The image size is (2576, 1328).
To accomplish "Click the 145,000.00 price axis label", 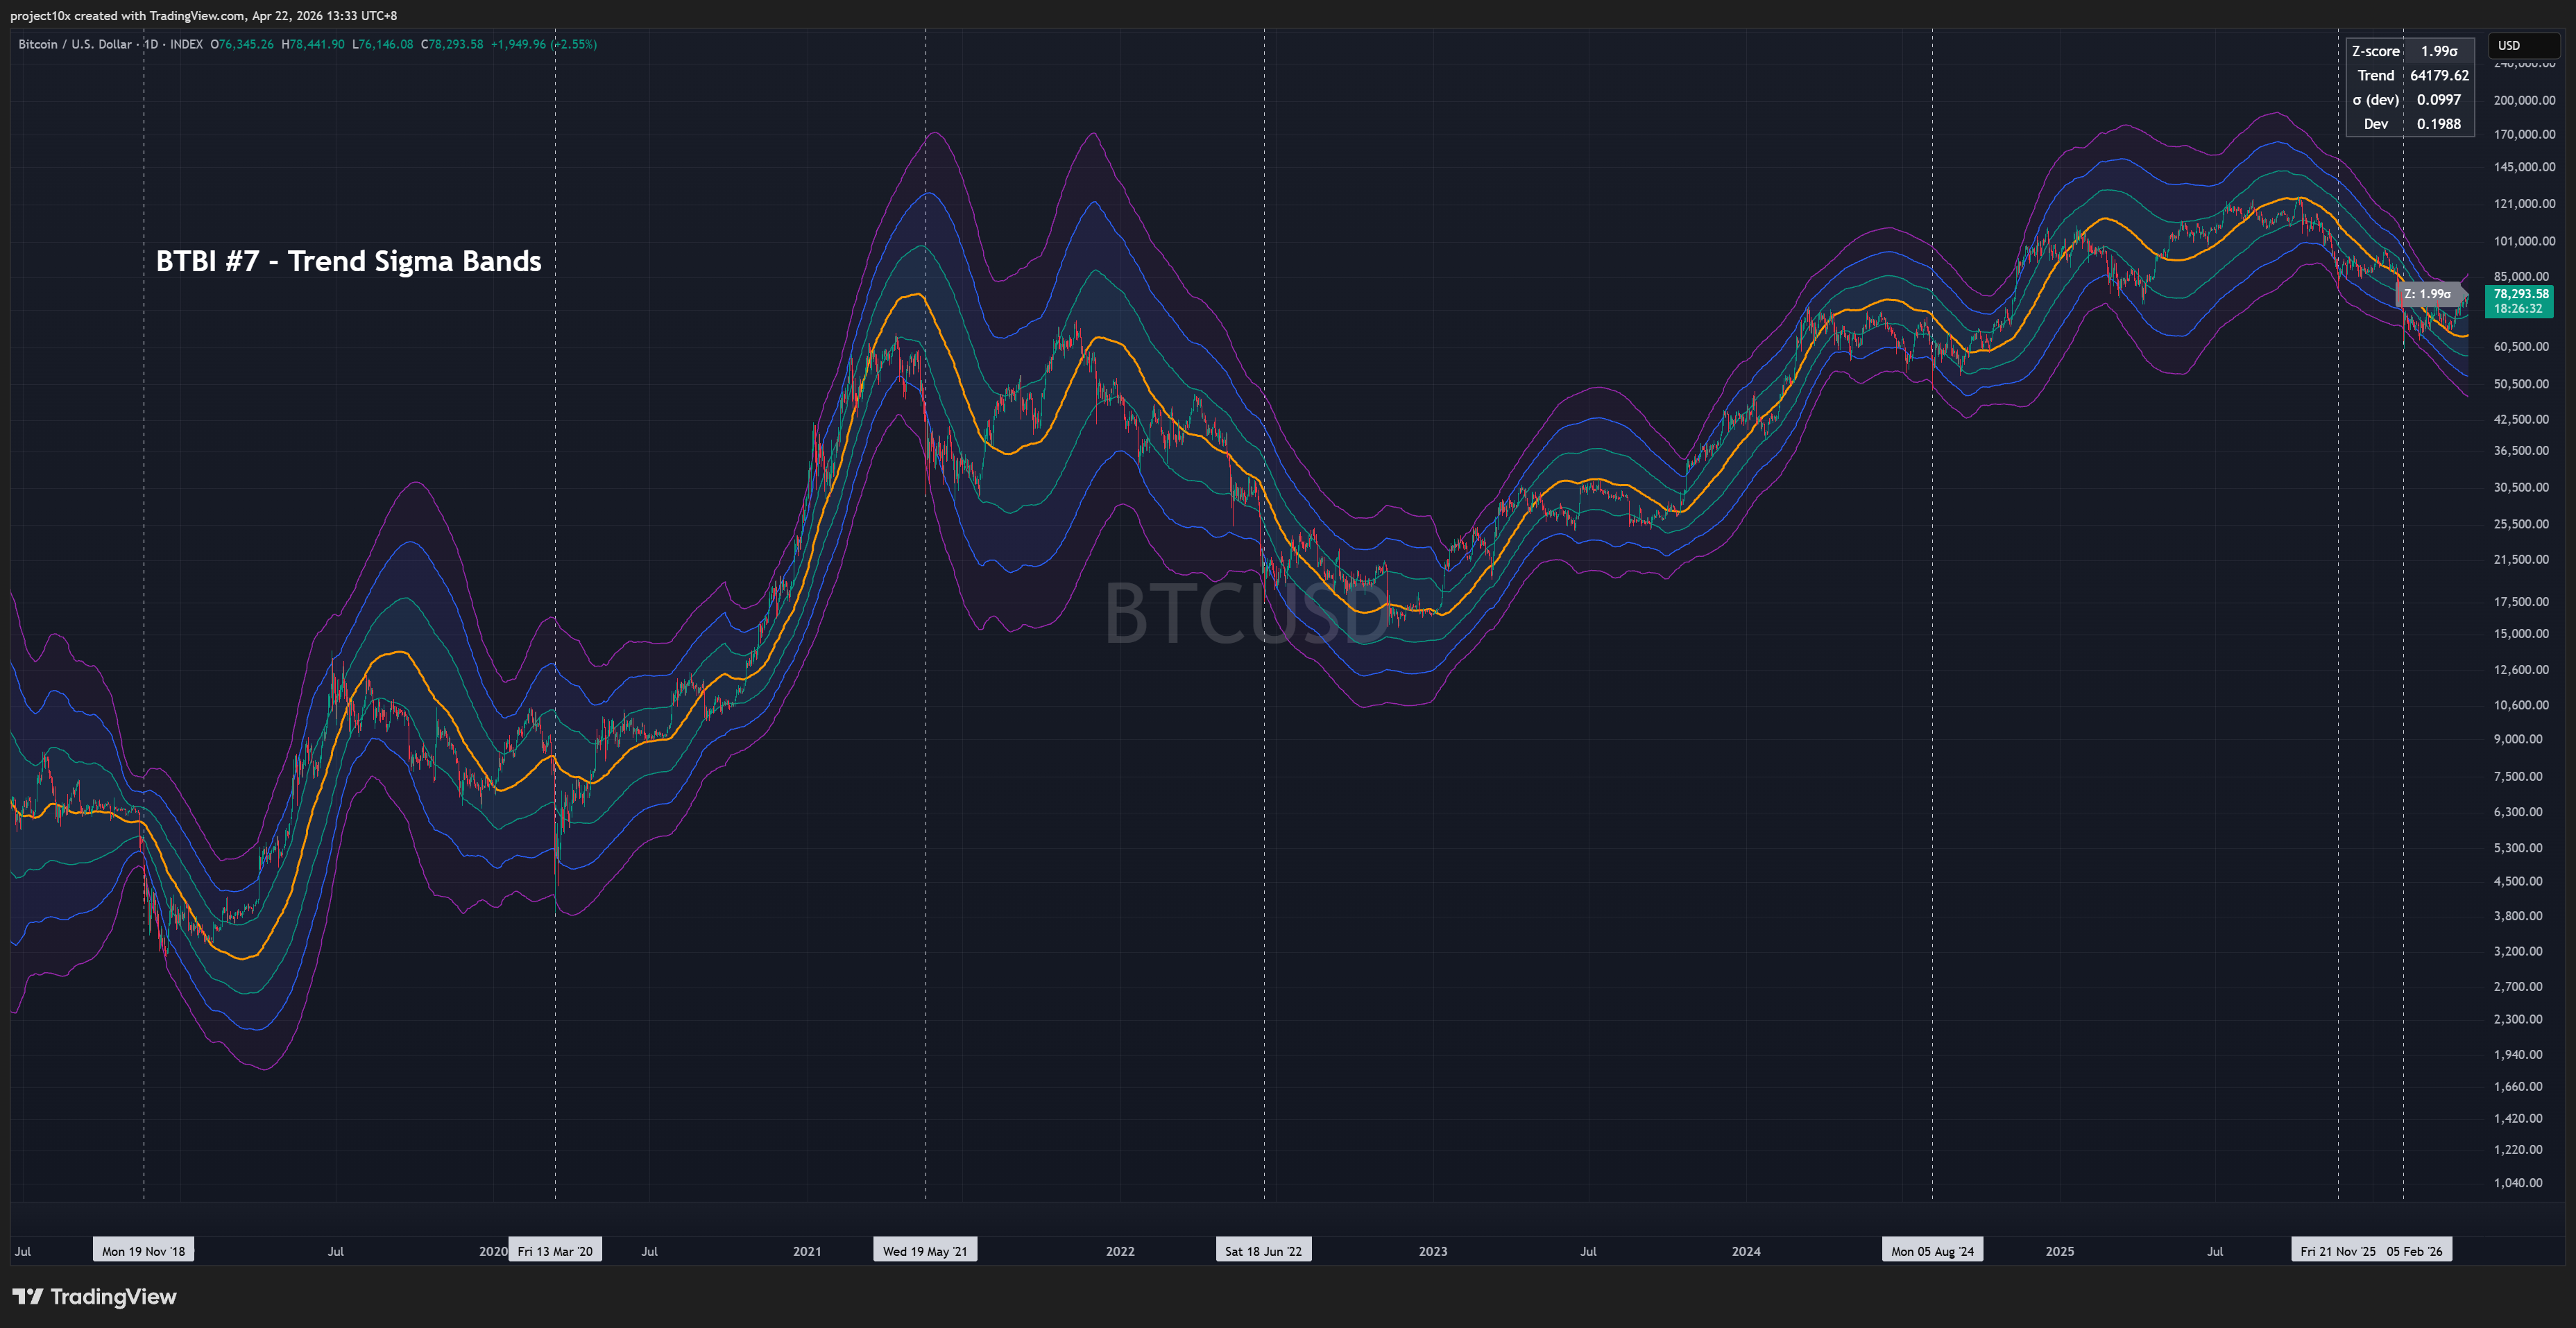I will click(x=2524, y=167).
